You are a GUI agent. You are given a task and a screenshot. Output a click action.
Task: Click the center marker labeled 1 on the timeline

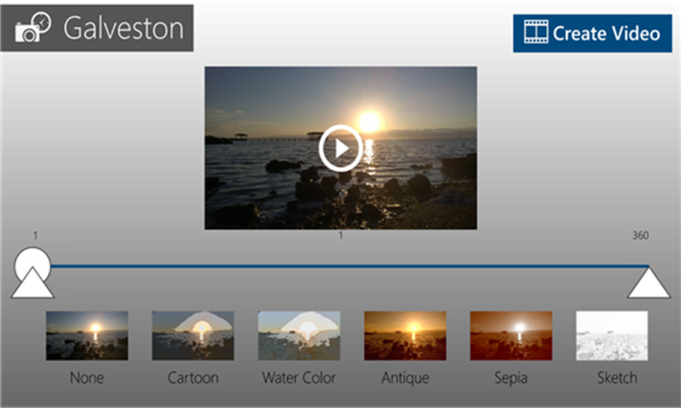click(340, 236)
